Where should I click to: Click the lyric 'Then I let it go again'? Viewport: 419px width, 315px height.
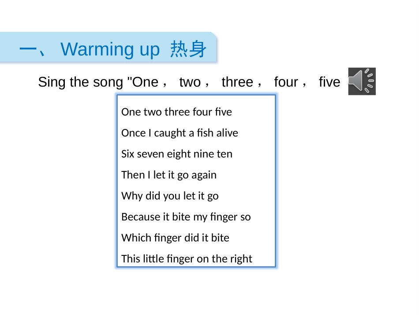(x=169, y=175)
